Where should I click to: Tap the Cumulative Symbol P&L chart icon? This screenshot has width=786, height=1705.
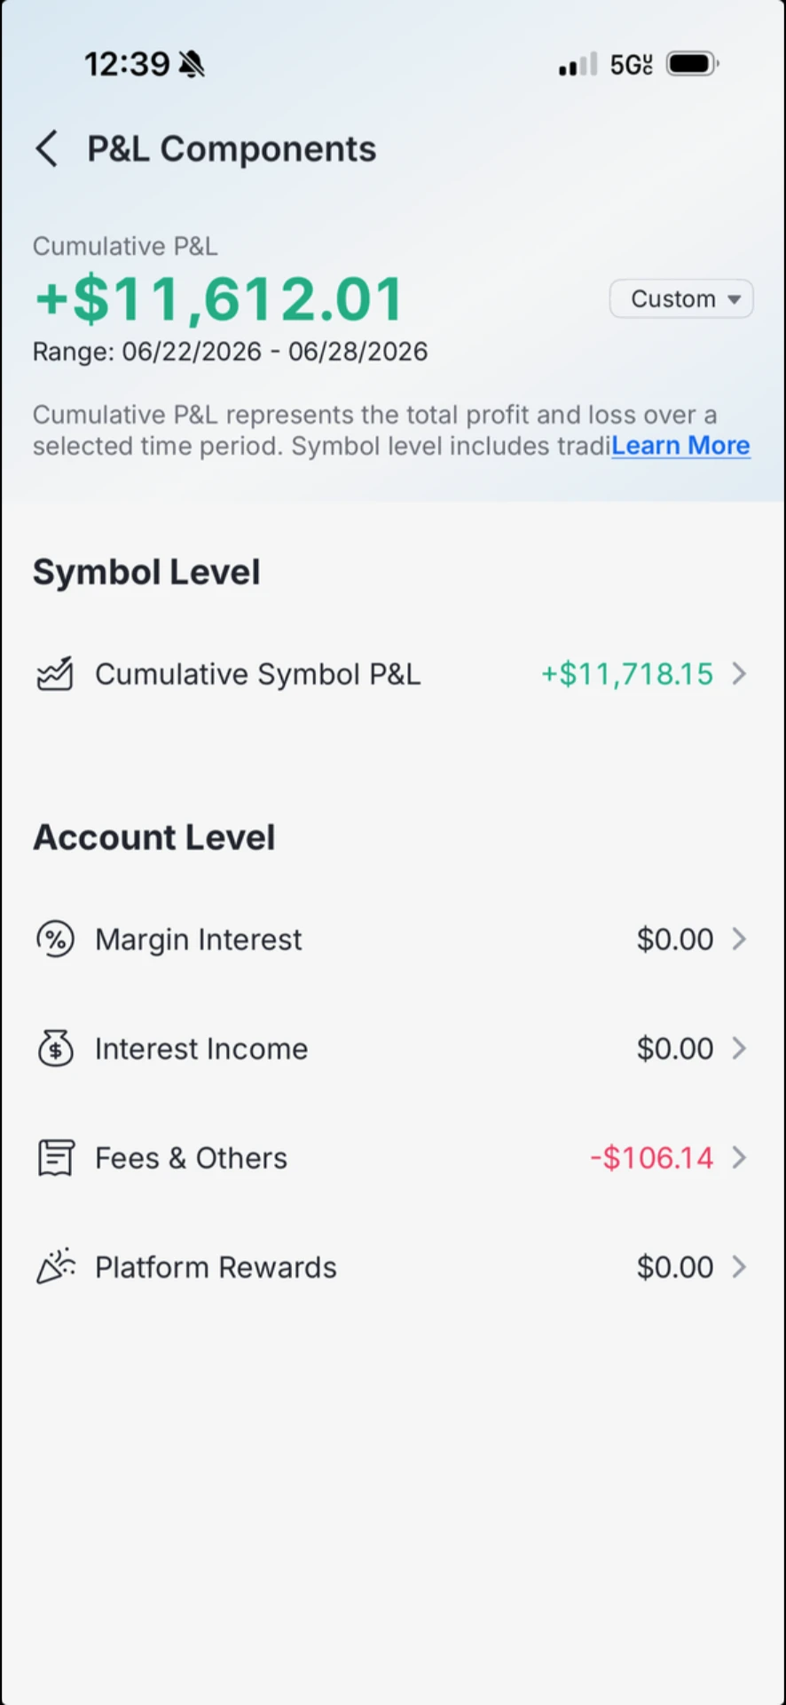click(x=55, y=674)
